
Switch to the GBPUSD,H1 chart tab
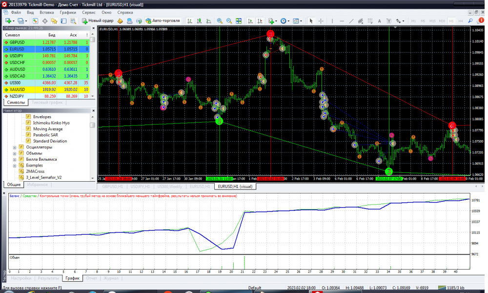(113, 187)
